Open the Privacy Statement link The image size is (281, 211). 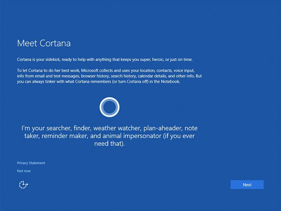[x=31, y=163]
